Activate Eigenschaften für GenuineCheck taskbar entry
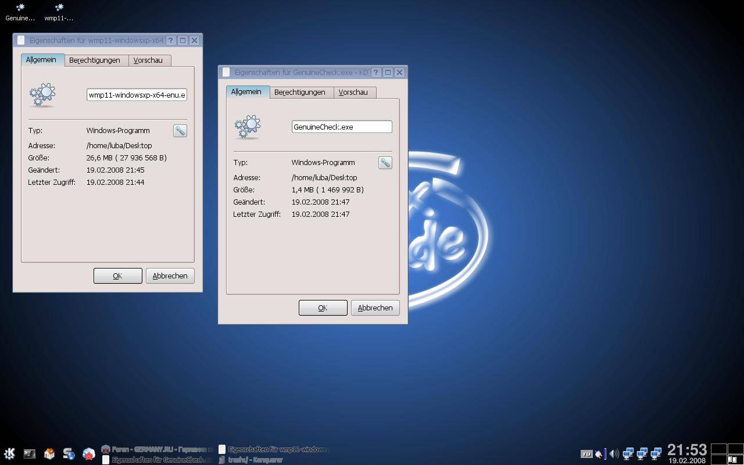 click(157, 459)
